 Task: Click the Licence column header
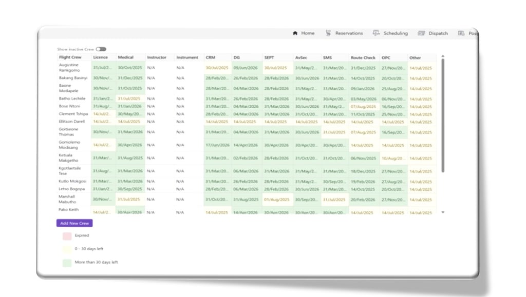pyautogui.click(x=100, y=57)
